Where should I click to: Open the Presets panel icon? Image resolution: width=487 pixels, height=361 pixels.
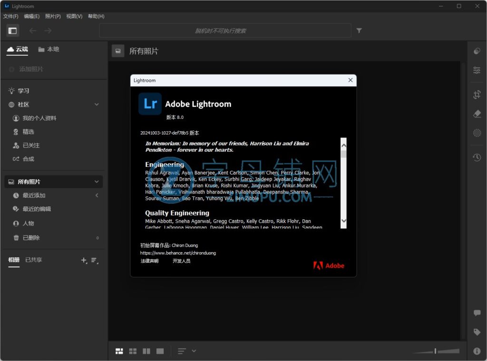477,51
